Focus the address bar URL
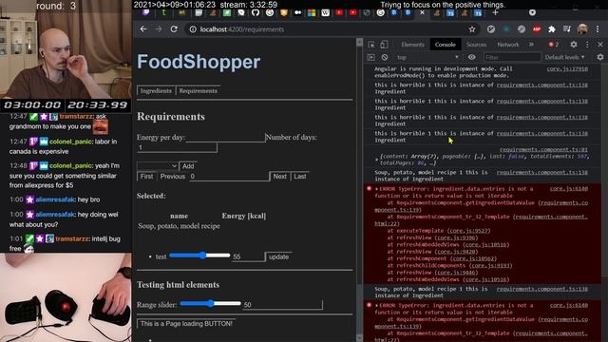 coord(242,29)
